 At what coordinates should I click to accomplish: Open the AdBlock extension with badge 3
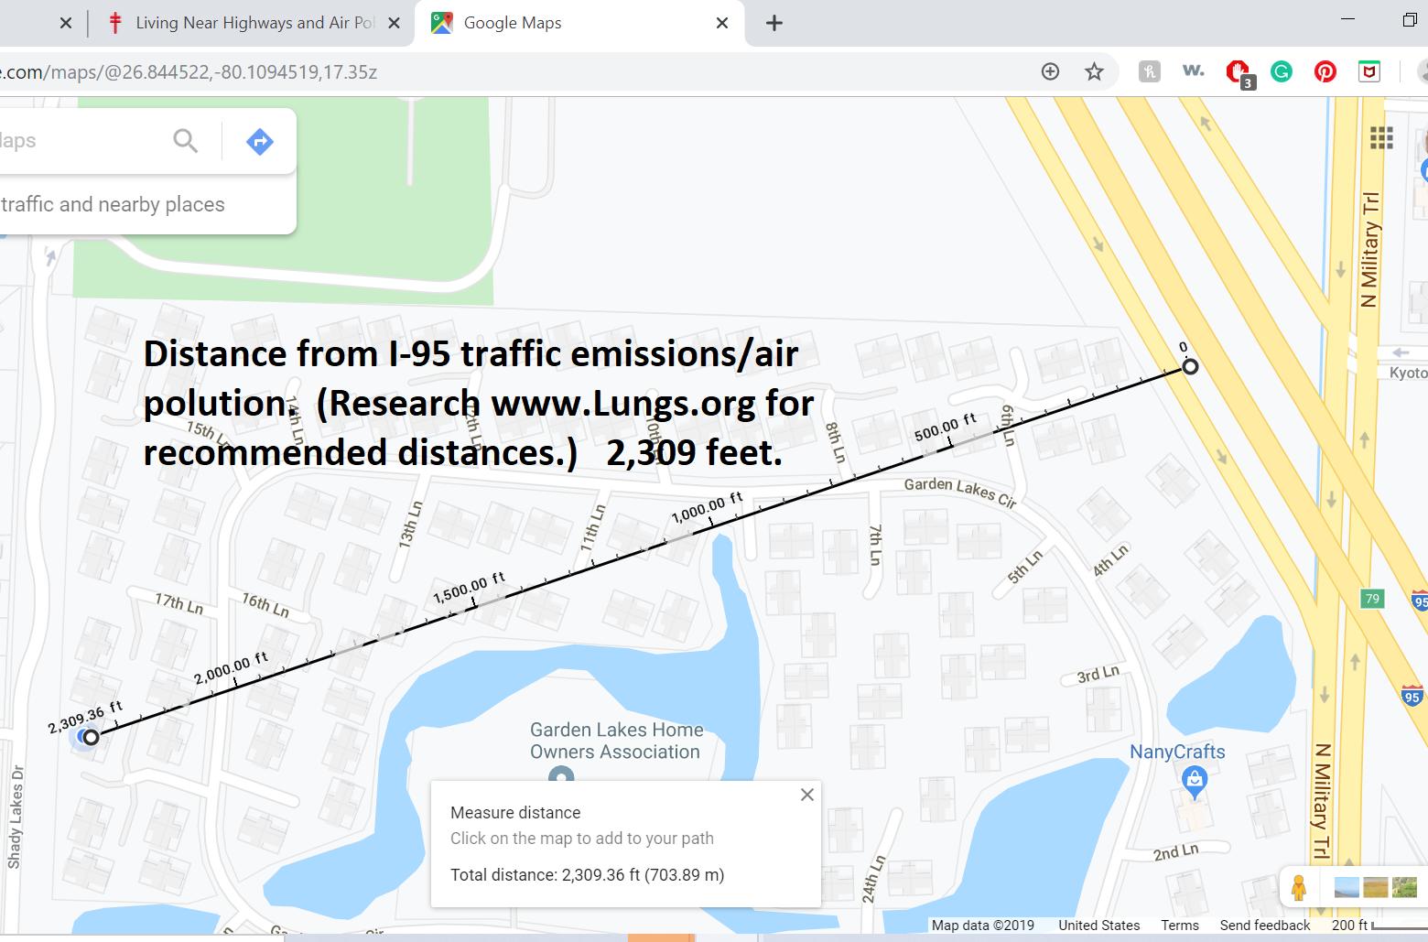[x=1239, y=72]
